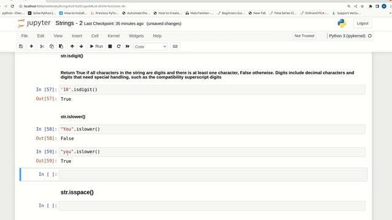Open the MassTamilan bookmark

click(199, 13)
